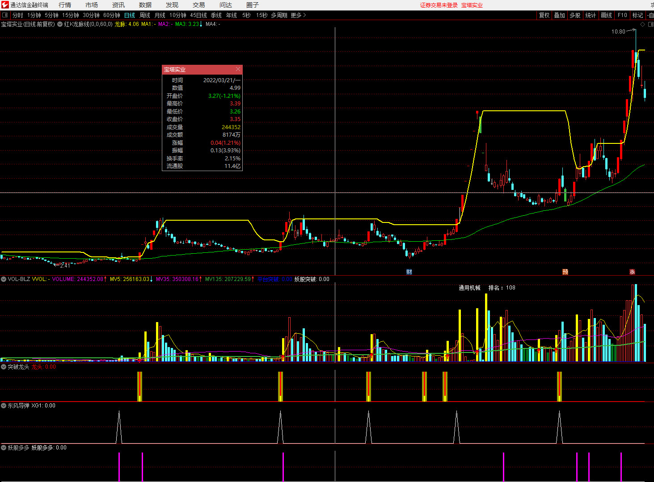Click the diamond icon above the chart
The image size is (654, 482).
[643, 24]
